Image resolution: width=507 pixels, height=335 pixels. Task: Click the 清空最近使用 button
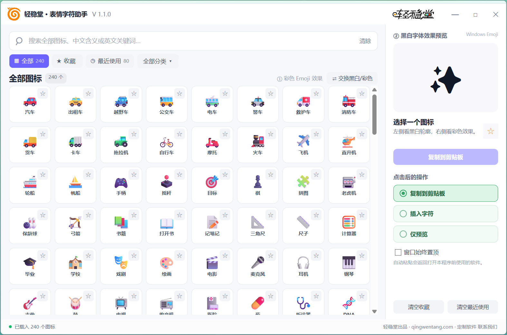(x=473, y=307)
